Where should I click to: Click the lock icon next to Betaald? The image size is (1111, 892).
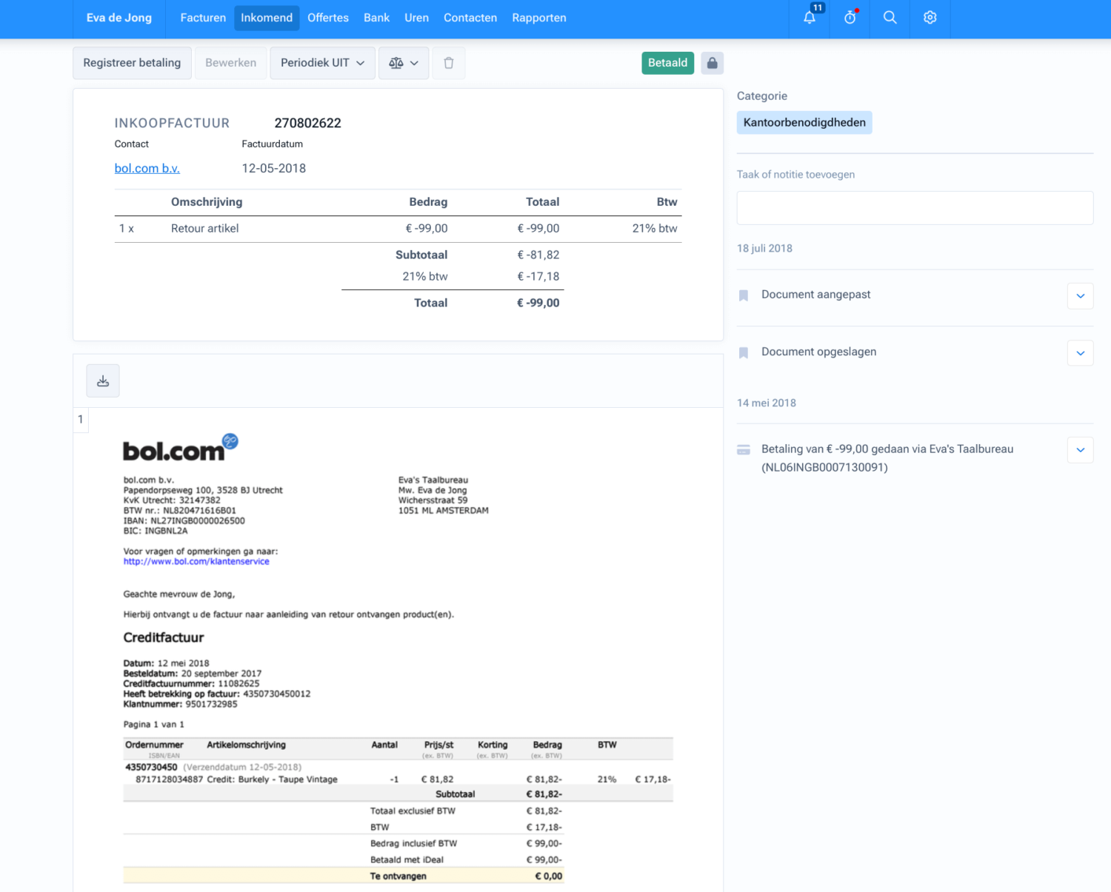[x=712, y=63]
